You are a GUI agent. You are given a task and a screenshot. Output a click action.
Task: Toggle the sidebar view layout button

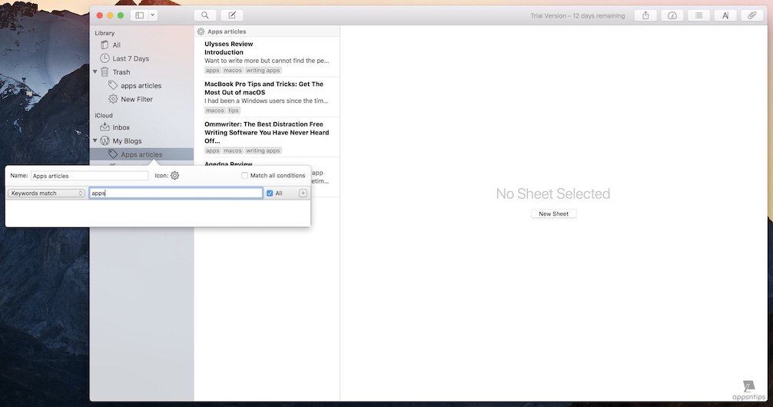(139, 15)
